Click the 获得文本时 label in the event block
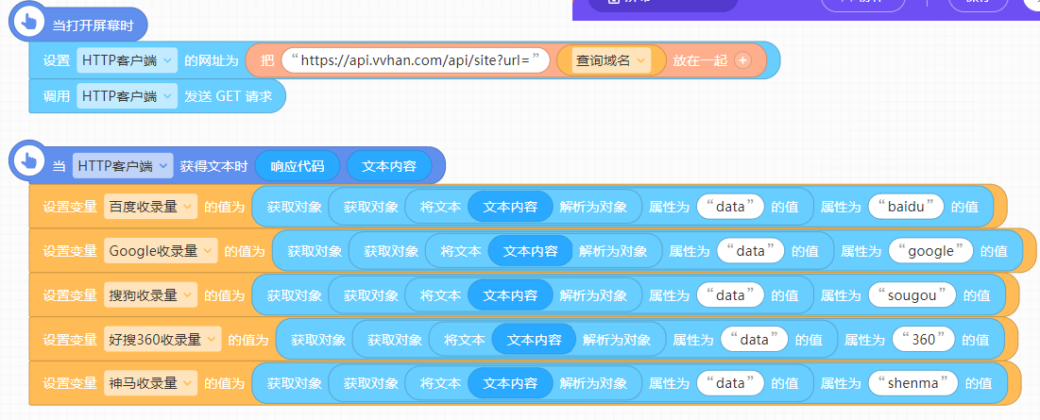Viewport: 1040px width, 420px height. (x=213, y=165)
